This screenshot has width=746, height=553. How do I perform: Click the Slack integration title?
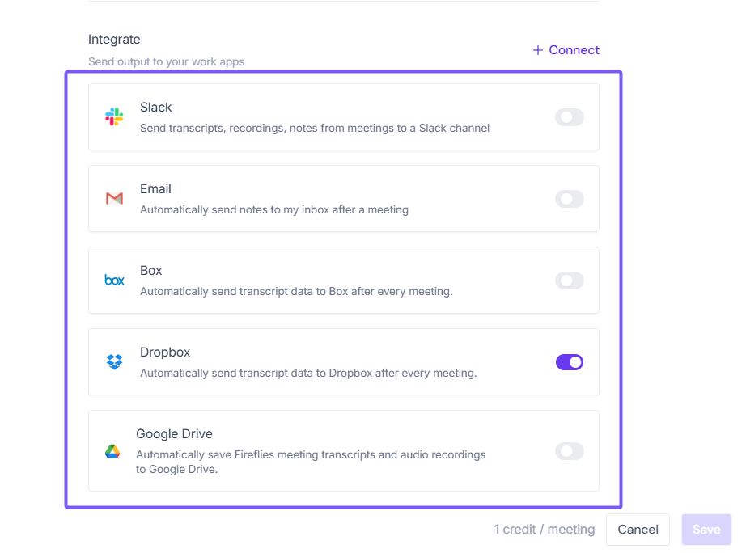click(156, 107)
